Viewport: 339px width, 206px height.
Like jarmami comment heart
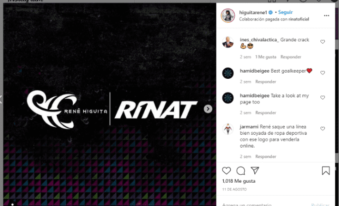click(x=322, y=129)
